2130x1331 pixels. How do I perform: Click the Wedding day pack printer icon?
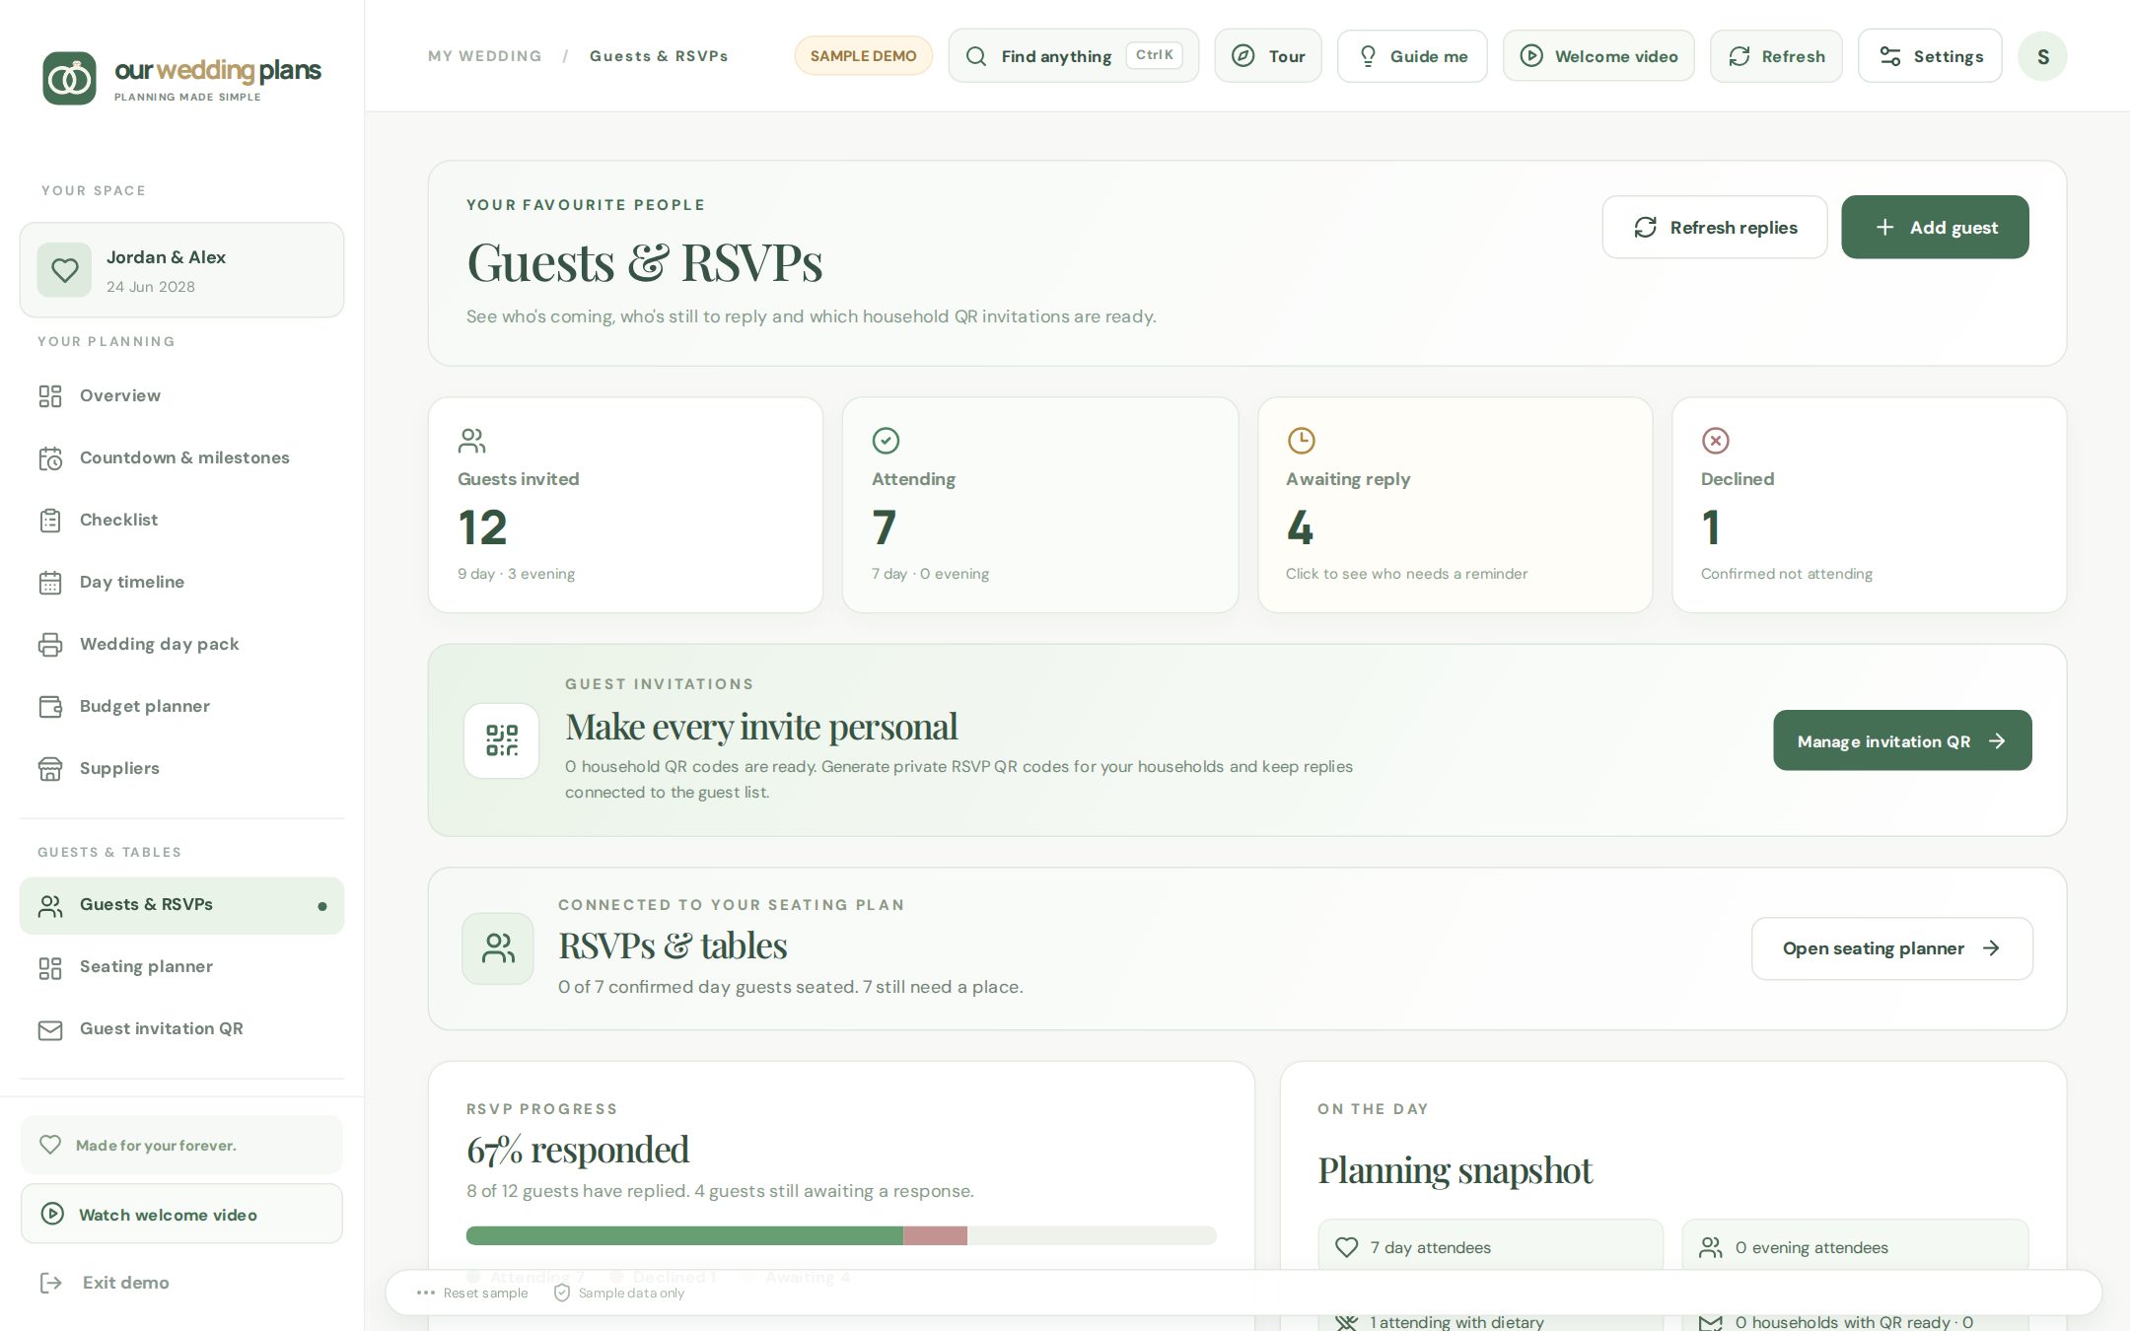pos(50,644)
